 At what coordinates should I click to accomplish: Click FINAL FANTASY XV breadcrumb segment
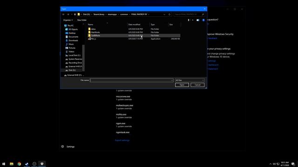[x=139, y=14]
